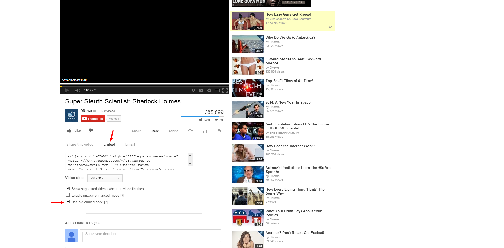
Task: Enable privacy-enhanced mode checkbox
Action: tap(68, 195)
